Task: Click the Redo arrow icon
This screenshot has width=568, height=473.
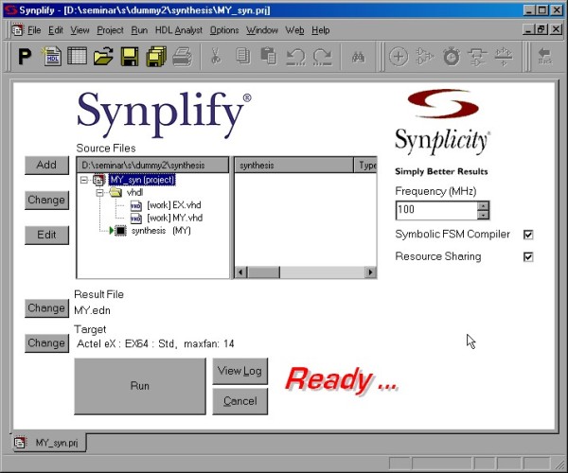Action: tap(322, 57)
